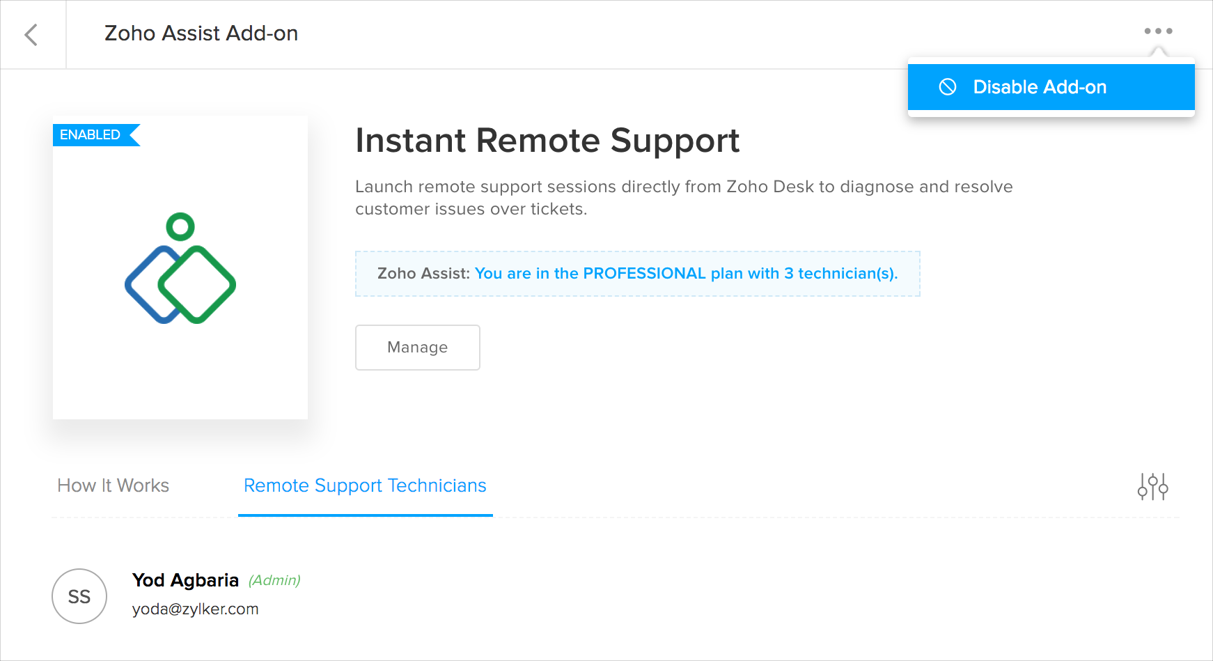Open the PROFESSIONAL plan technicians link
The height and width of the screenshot is (661, 1213).
click(686, 274)
